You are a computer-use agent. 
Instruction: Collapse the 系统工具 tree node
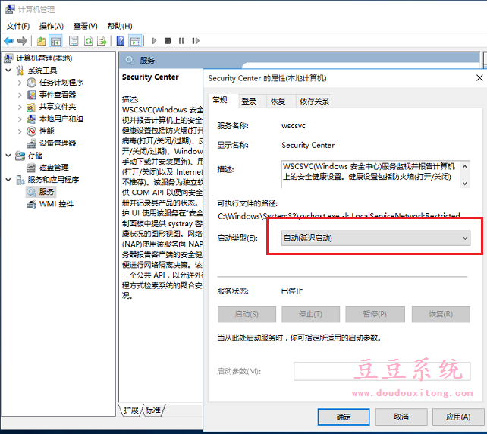pos(8,71)
